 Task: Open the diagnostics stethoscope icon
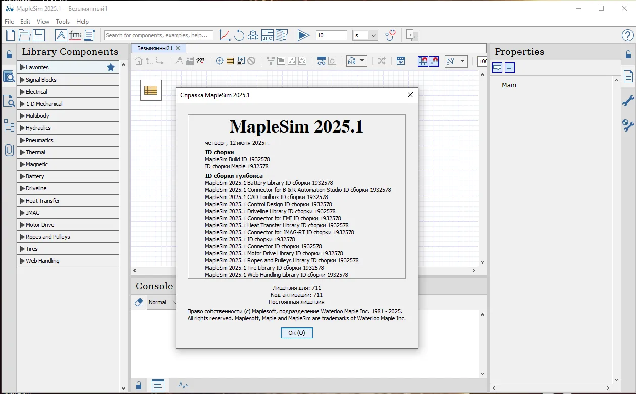390,35
